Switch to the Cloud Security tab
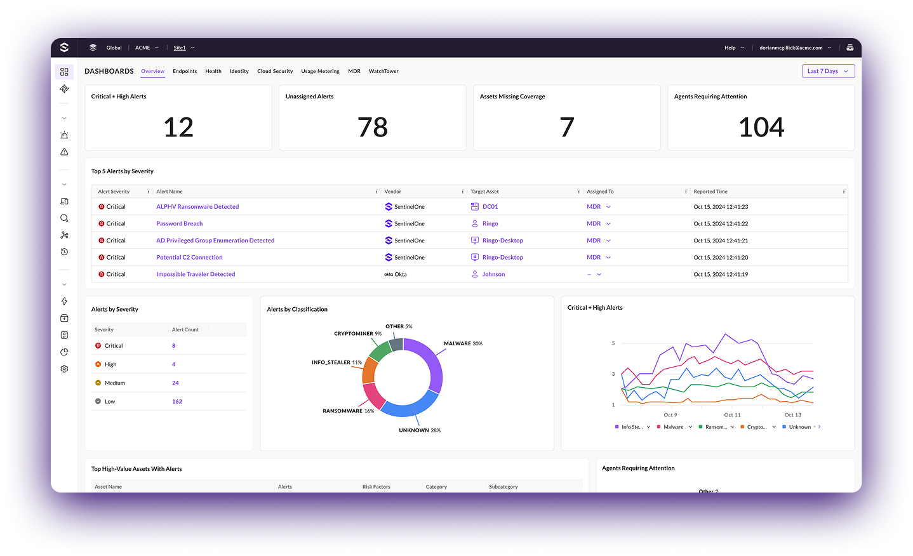The width and height of the screenshot is (913, 556). tap(275, 71)
